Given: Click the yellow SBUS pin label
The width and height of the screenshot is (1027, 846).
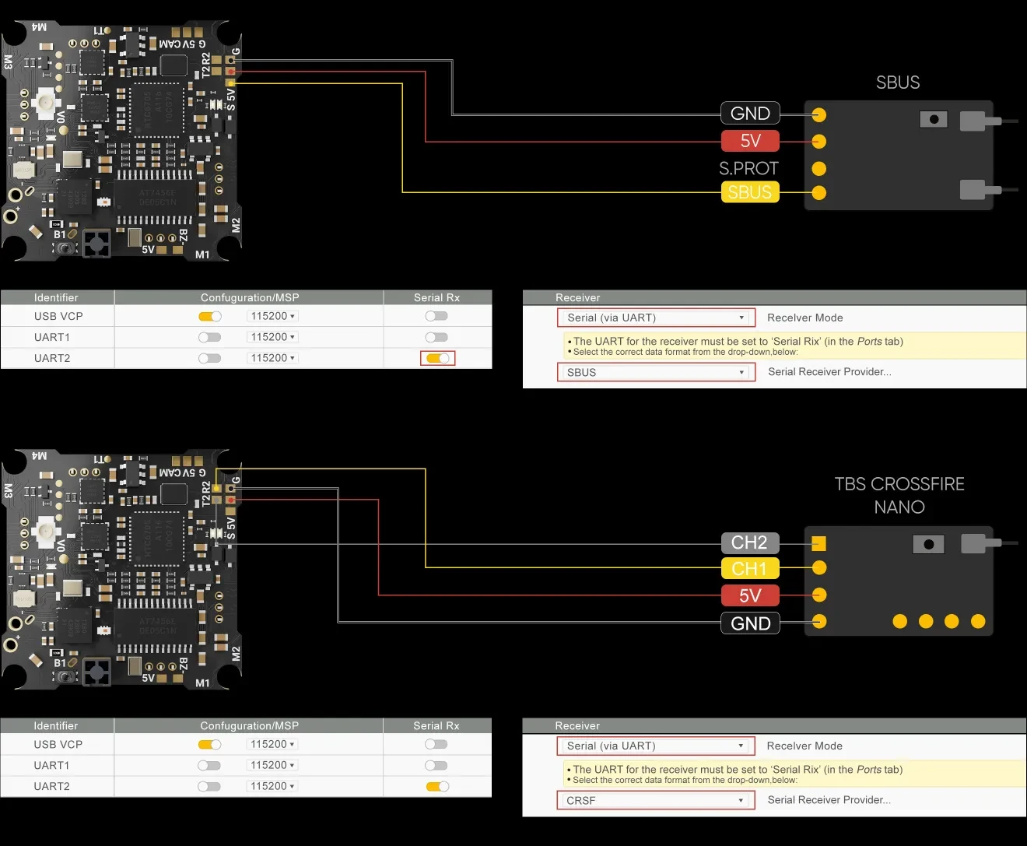Looking at the screenshot, I should coord(750,192).
